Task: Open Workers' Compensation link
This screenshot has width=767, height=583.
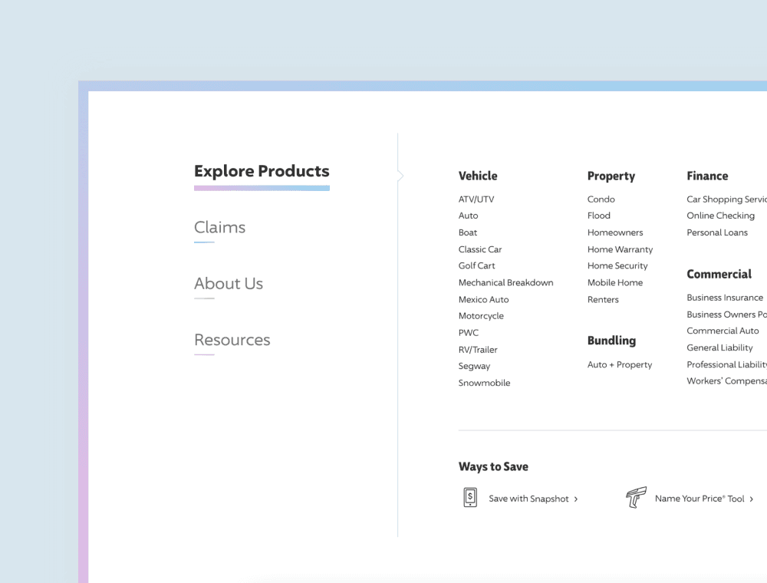Action: coord(727,381)
